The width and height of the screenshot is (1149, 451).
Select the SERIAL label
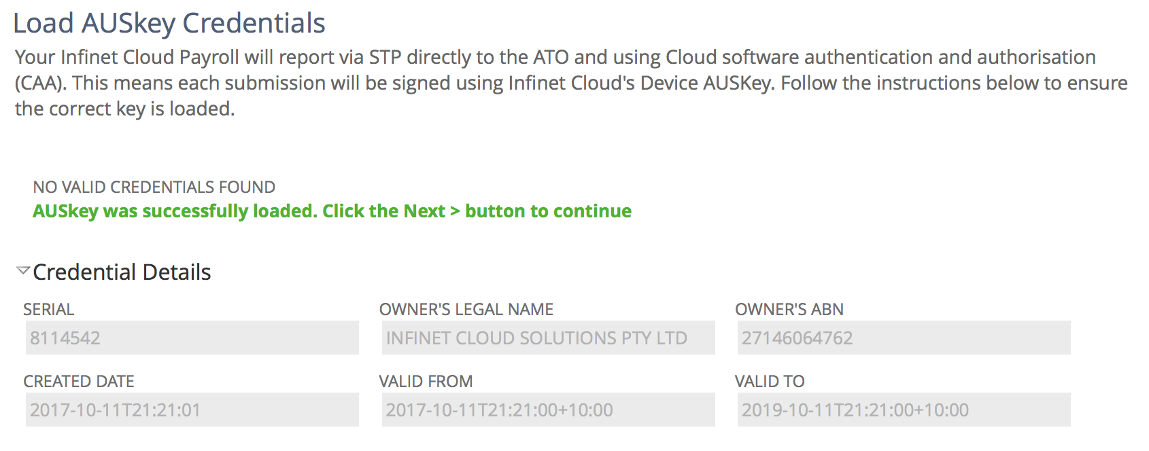pyautogui.click(x=48, y=309)
